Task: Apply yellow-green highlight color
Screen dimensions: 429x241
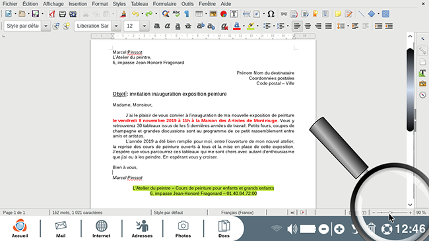Action: pos(251,26)
